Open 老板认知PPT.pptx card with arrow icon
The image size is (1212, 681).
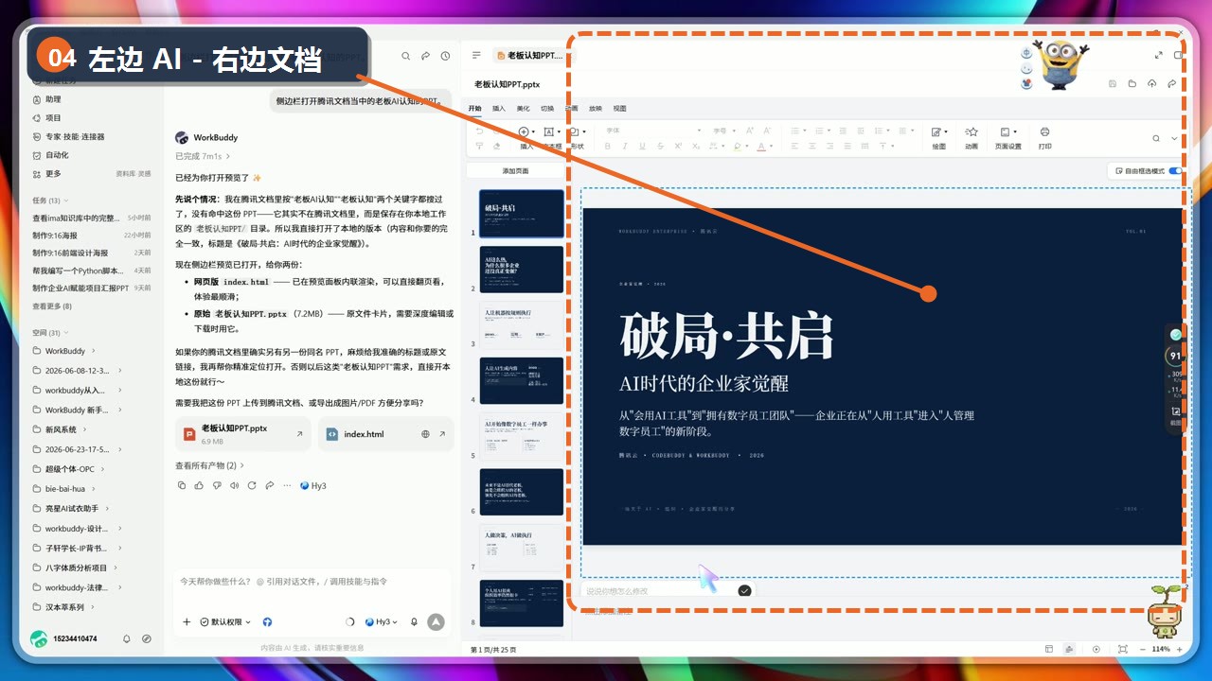[x=299, y=434]
